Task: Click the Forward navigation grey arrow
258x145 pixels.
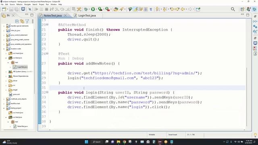Action: pyautogui.click(x=190, y=9)
